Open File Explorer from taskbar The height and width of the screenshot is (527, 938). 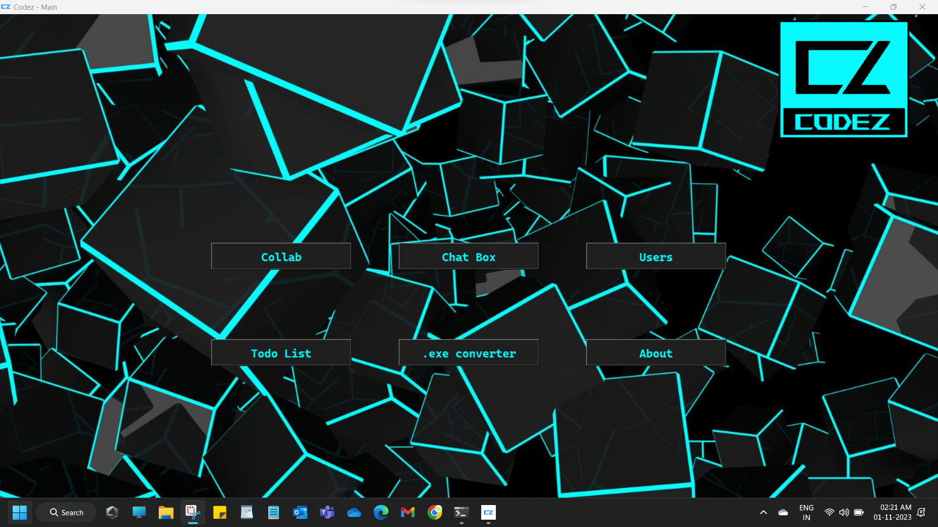pyautogui.click(x=166, y=512)
